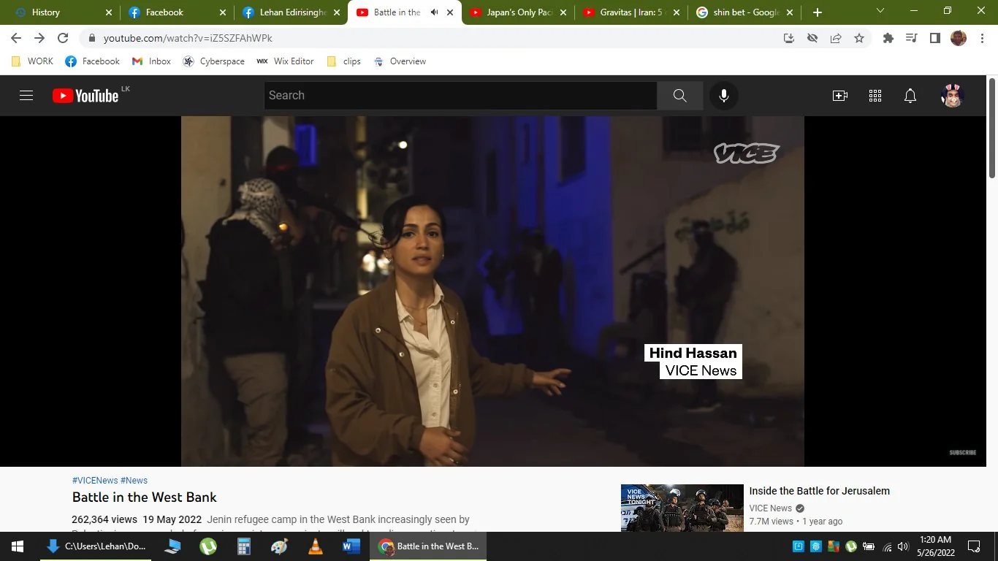
Task: Close the History tab
Action: click(109, 12)
